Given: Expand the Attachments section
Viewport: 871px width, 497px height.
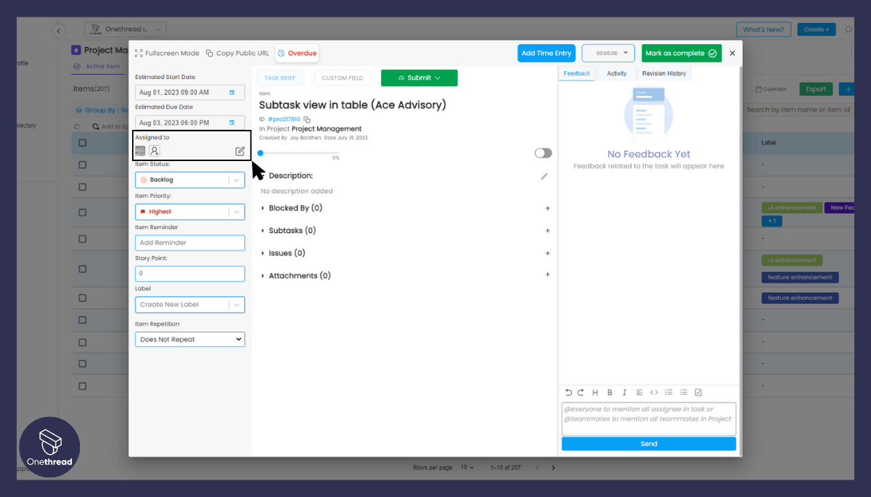Looking at the screenshot, I should coord(263,276).
